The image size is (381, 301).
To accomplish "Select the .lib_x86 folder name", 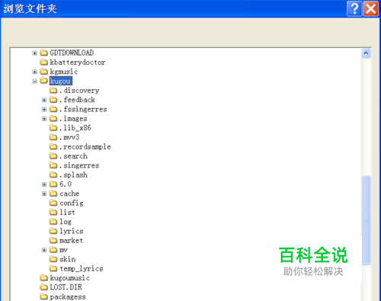I will [75, 128].
